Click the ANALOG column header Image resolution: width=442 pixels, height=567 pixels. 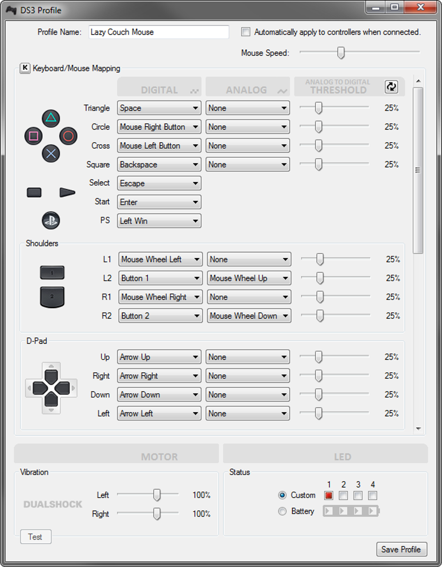247,89
